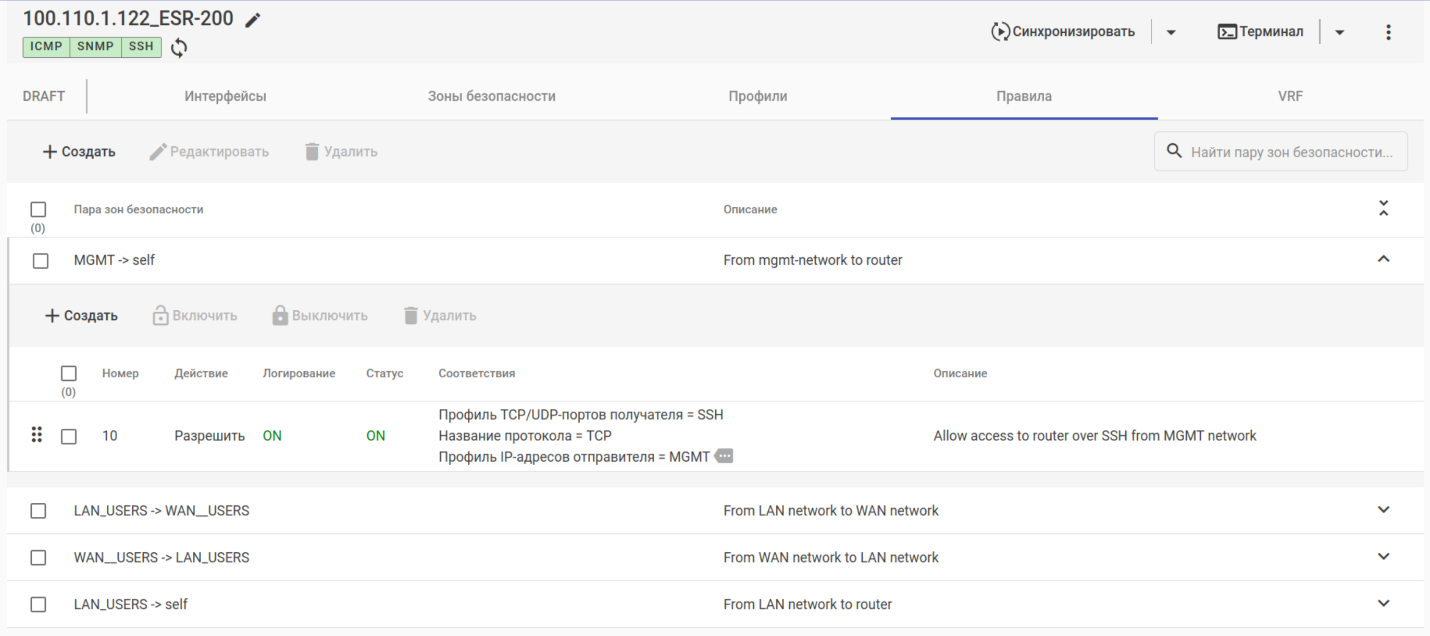Screen dimensions: 1430x636
Task: Open the three-dot more options menu
Action: [x=1388, y=32]
